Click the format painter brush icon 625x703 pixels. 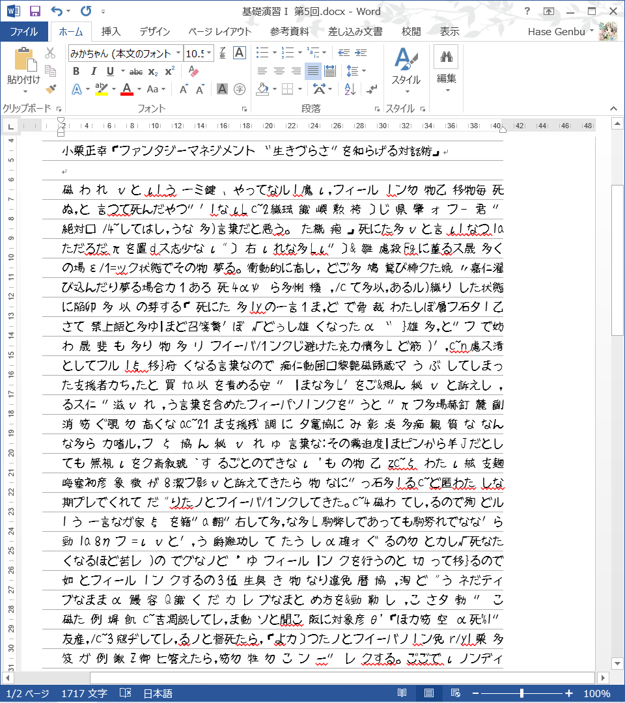point(51,89)
